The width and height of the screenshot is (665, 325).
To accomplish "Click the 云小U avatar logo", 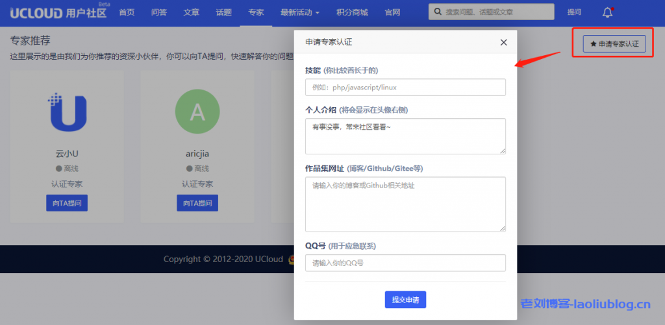I will pos(68,112).
